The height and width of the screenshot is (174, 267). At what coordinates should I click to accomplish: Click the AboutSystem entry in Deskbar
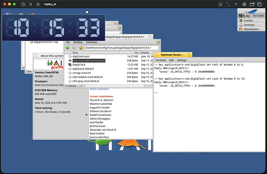click(251, 29)
